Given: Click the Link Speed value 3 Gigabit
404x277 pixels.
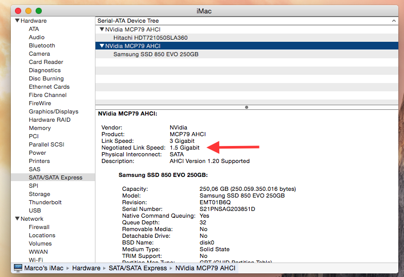Looking at the screenshot, I should pyautogui.click(x=182, y=141).
